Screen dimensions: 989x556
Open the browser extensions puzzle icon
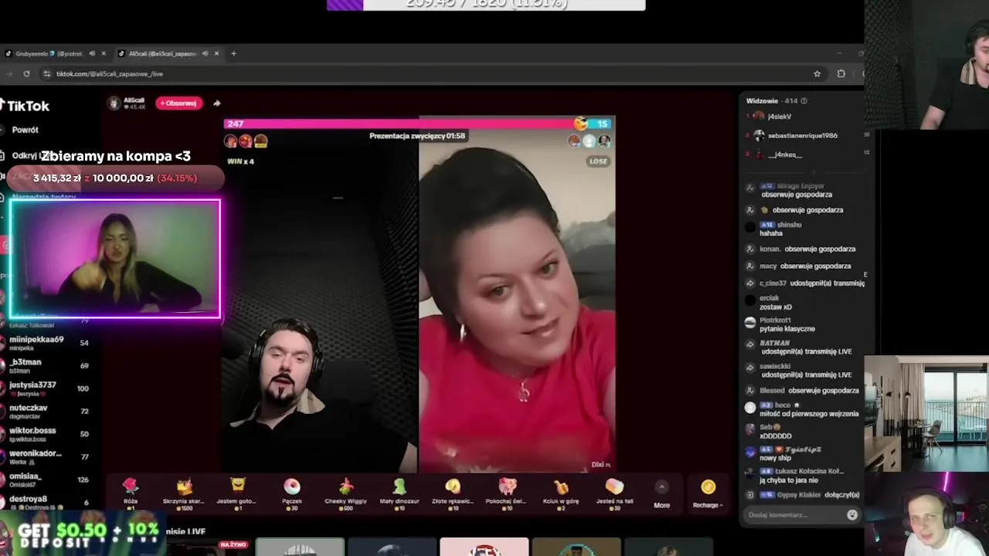tap(841, 73)
